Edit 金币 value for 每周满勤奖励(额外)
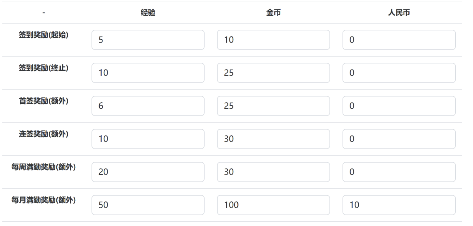473x226 pixels. [x=273, y=172]
